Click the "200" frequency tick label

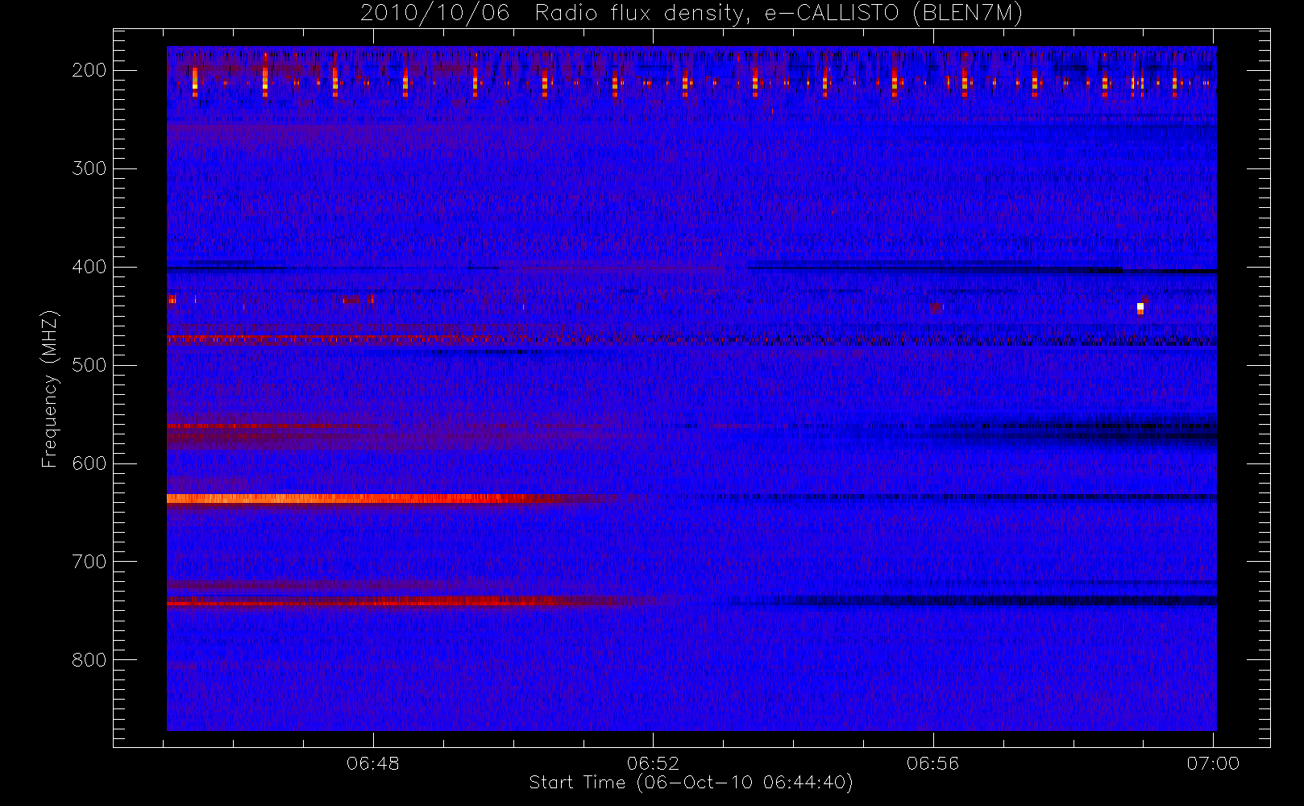tap(89, 70)
